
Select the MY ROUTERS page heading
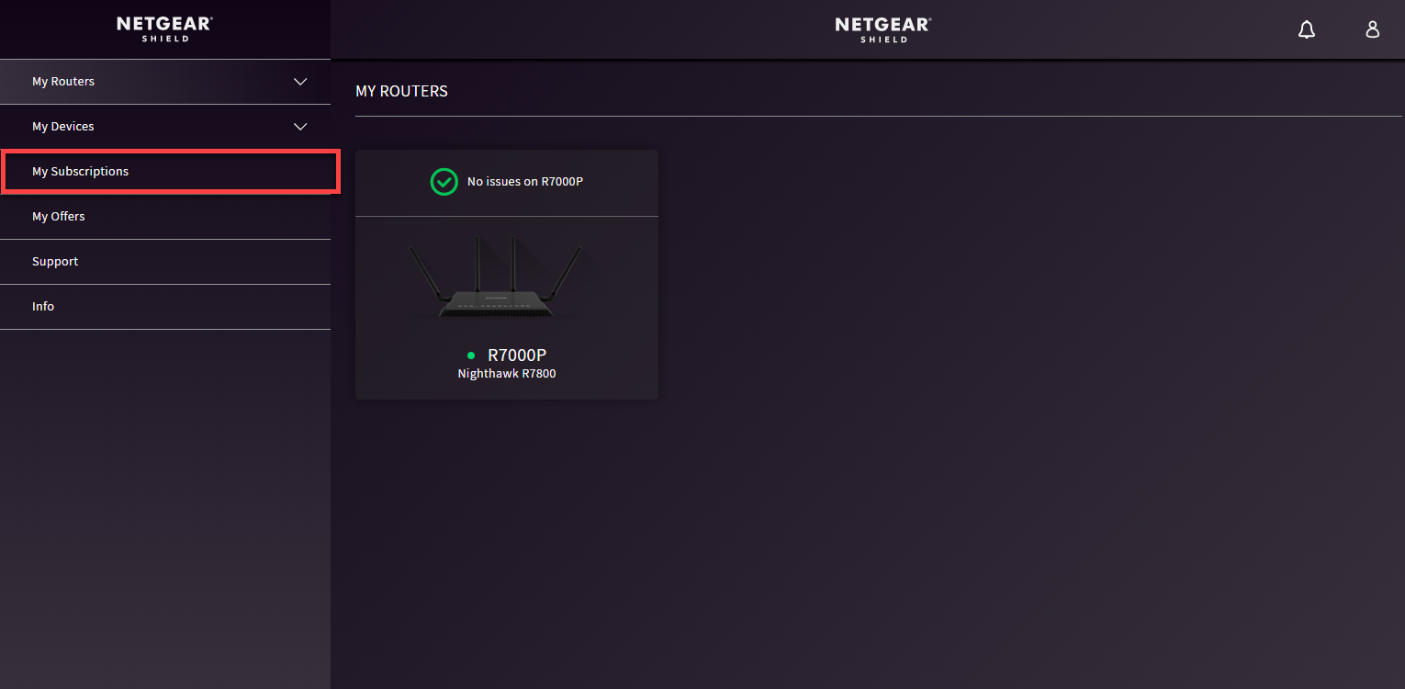401,91
